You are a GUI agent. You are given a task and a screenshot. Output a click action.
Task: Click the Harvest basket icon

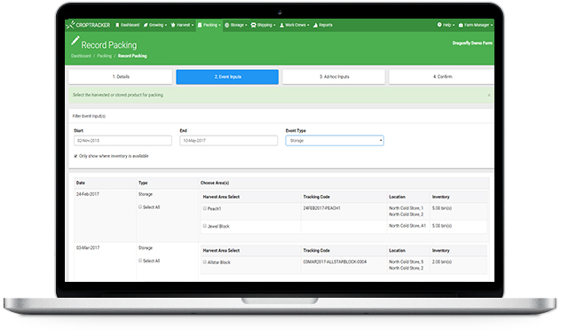[173, 25]
